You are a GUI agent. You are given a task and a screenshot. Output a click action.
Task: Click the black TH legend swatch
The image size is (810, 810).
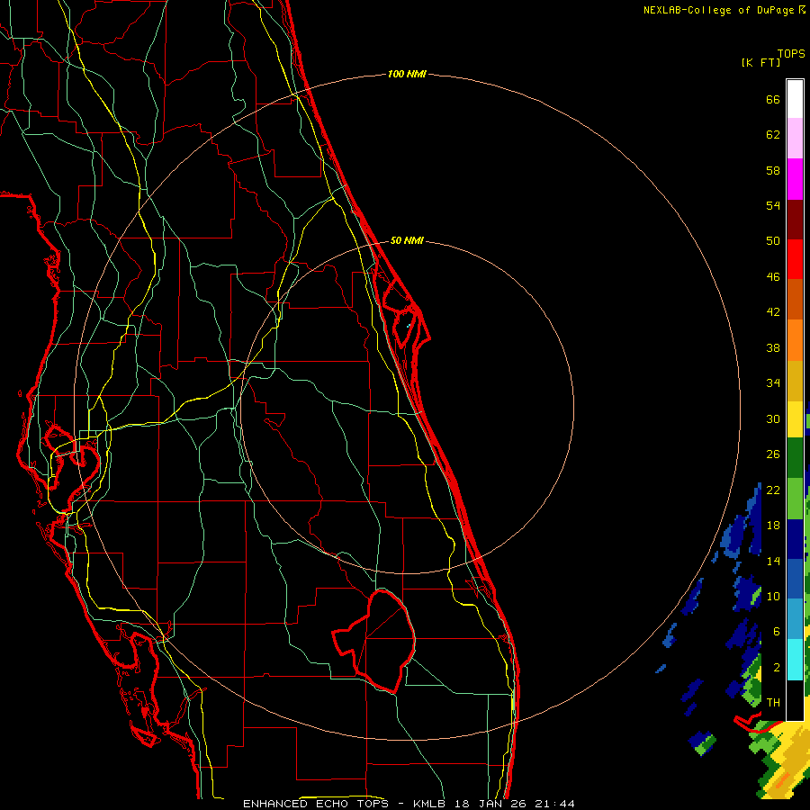(795, 699)
